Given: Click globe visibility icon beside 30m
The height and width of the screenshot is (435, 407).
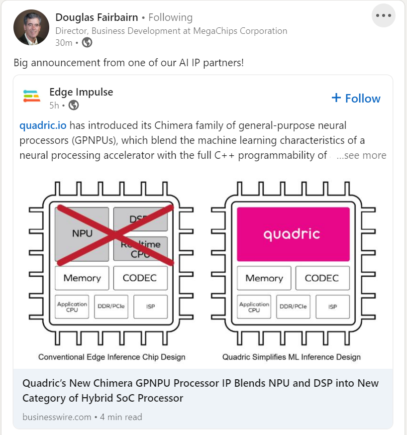Looking at the screenshot, I should [87, 43].
